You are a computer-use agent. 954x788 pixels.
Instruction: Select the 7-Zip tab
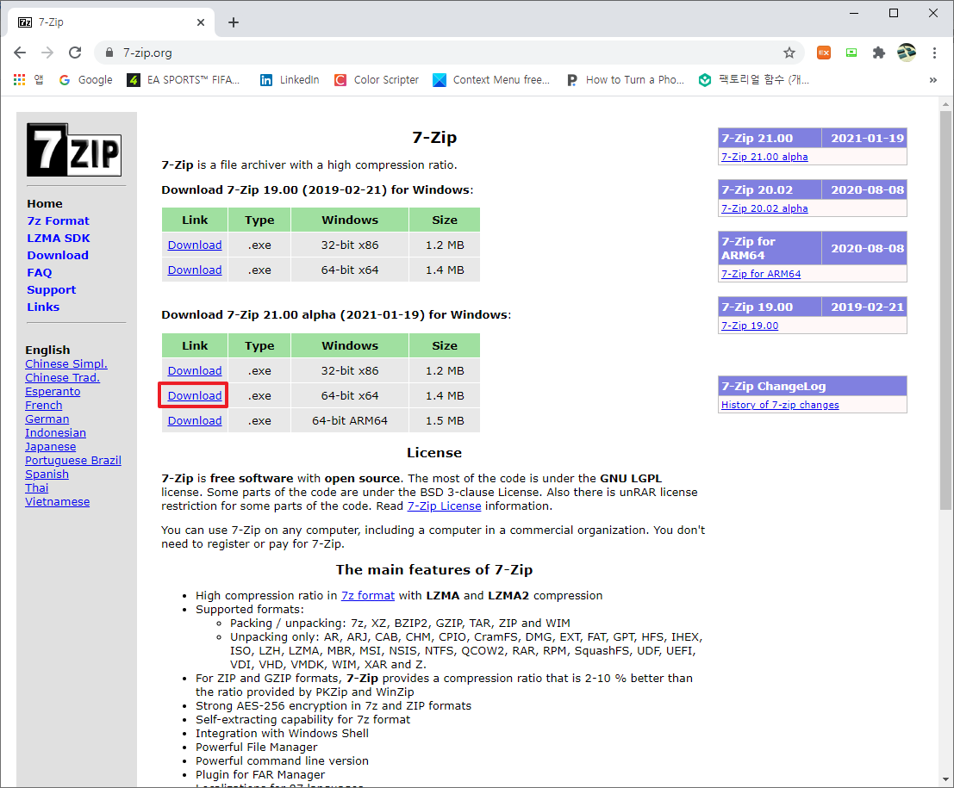(x=110, y=22)
